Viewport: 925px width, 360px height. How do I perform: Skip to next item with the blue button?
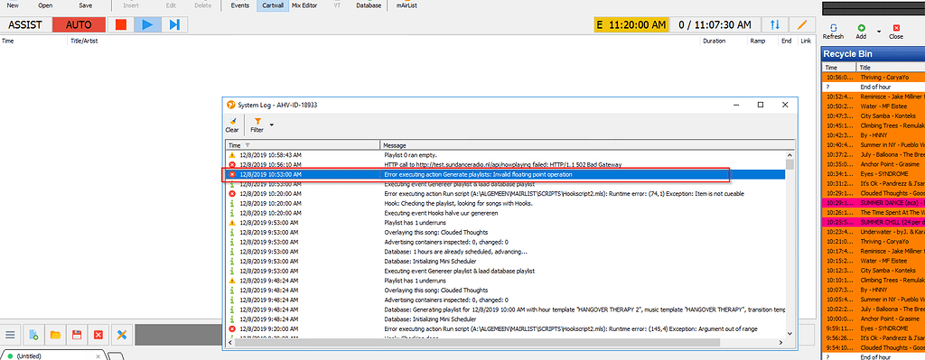[174, 24]
